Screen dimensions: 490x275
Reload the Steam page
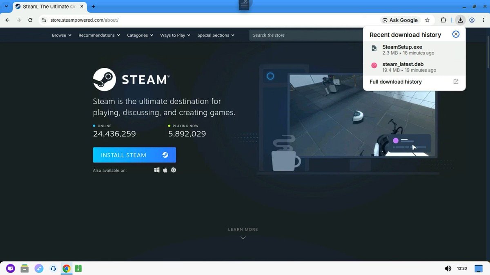(30, 20)
